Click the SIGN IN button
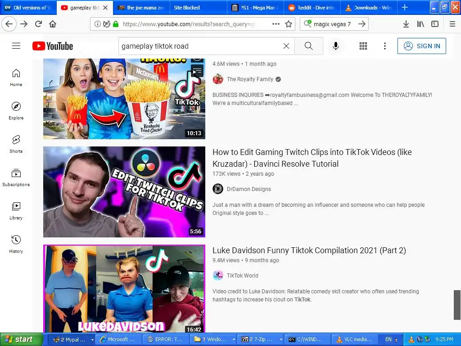This screenshot has height=346, width=461. (421, 46)
